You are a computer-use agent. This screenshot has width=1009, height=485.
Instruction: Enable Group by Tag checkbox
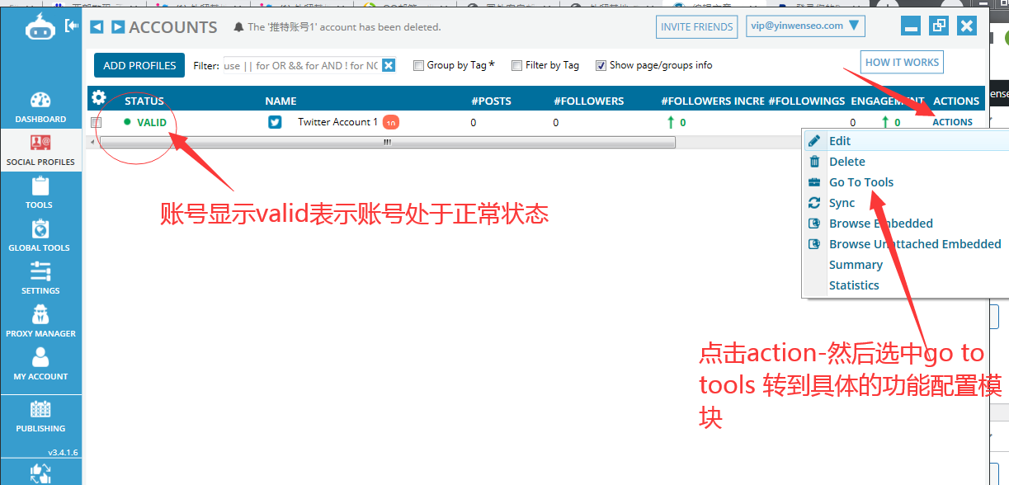point(419,66)
